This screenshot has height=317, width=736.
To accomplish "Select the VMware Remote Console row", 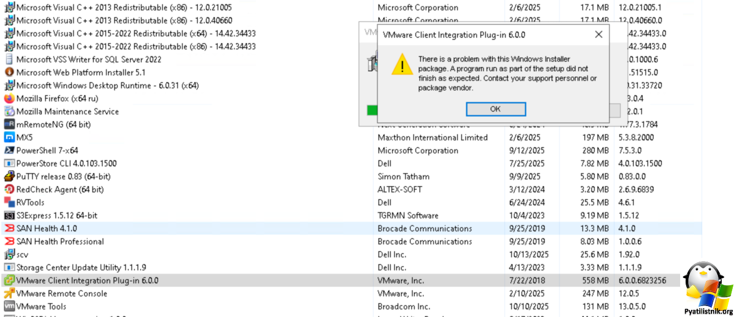I will coord(61,293).
